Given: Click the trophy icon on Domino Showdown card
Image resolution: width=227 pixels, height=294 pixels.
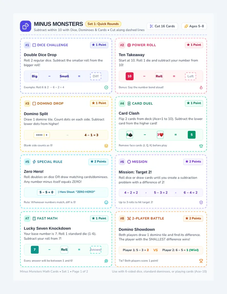Looking at the screenshot, I should (201, 261).
